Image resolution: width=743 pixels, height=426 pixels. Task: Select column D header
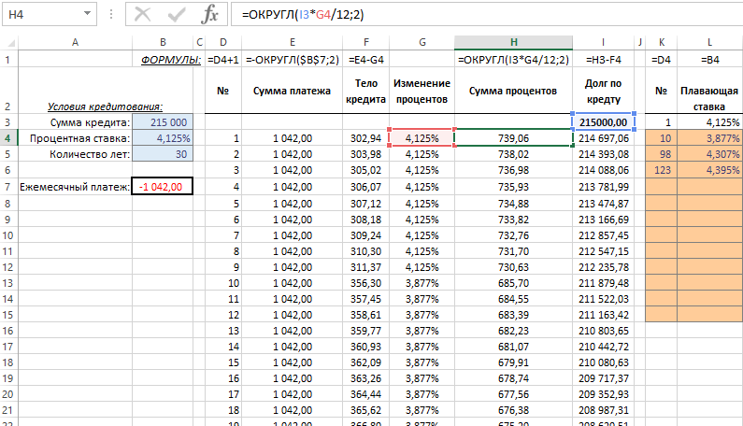coord(223,43)
